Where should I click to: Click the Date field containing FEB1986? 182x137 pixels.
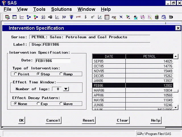(53, 61)
